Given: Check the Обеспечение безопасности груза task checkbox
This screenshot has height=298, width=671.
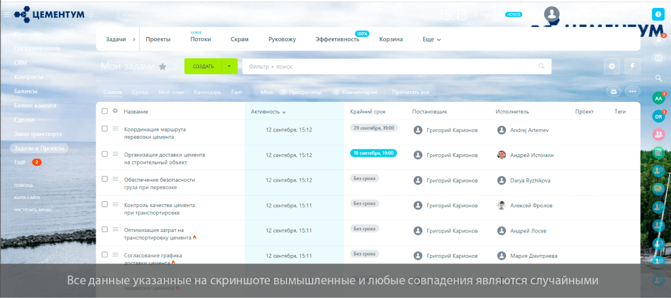Looking at the screenshot, I should tap(105, 179).
